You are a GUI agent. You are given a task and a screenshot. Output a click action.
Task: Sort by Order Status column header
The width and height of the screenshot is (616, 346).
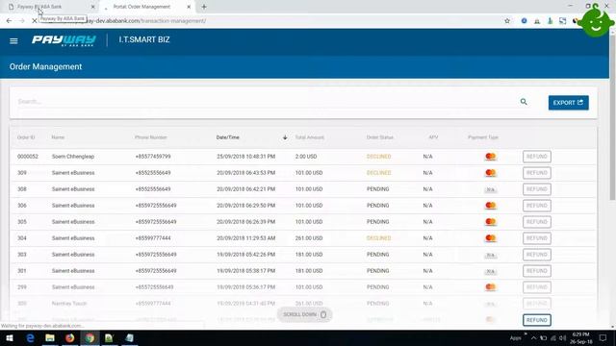click(x=380, y=137)
